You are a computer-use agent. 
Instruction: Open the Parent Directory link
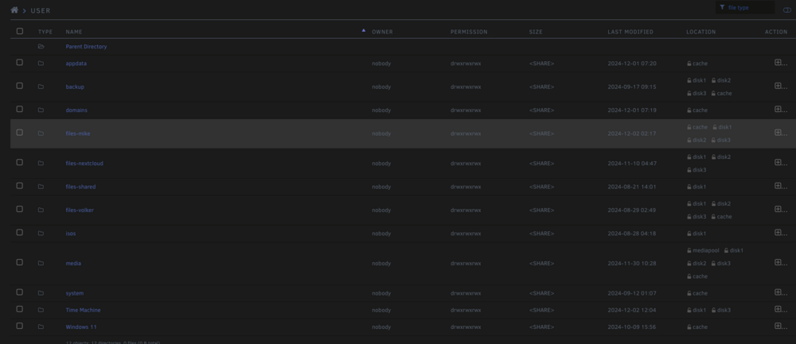coord(86,47)
